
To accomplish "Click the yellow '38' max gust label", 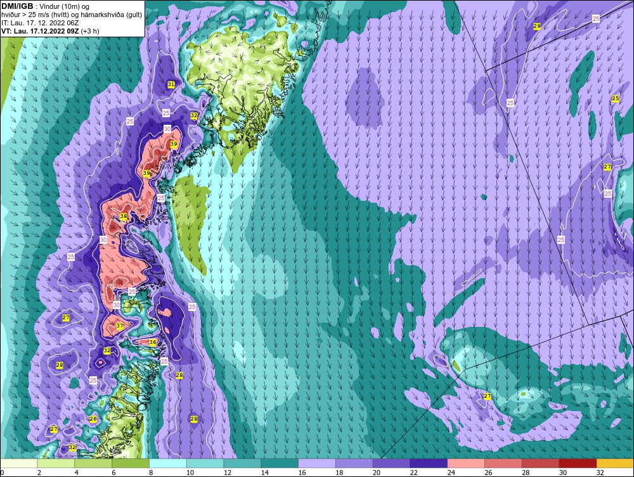I will pyautogui.click(x=124, y=216).
